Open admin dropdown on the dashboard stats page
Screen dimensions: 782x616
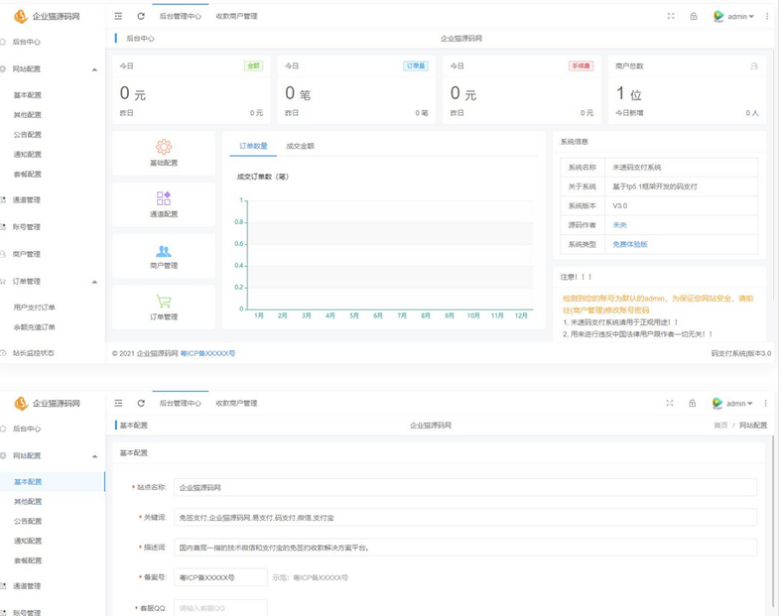(734, 17)
